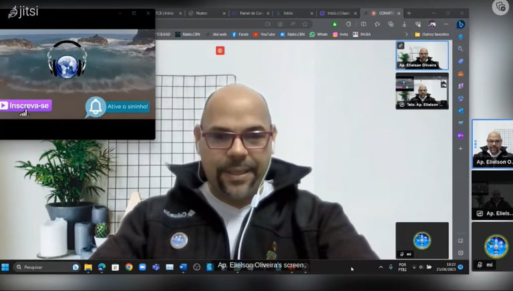
Task: Open the Instagram bookmark
Action: pyautogui.click(x=340, y=34)
